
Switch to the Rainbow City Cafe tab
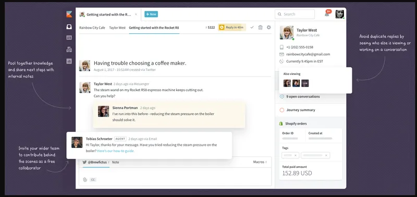click(x=92, y=28)
